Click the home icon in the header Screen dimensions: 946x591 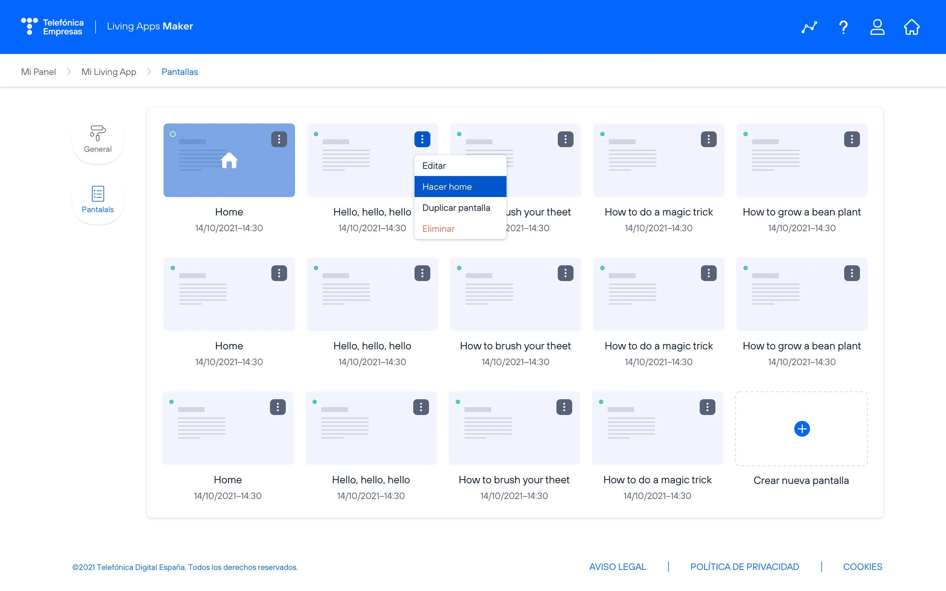coord(911,26)
